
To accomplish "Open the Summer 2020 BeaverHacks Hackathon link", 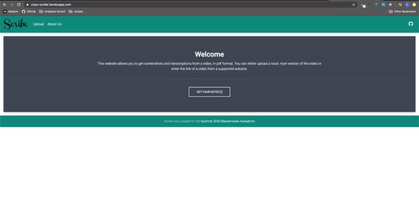I will coord(228,121).
